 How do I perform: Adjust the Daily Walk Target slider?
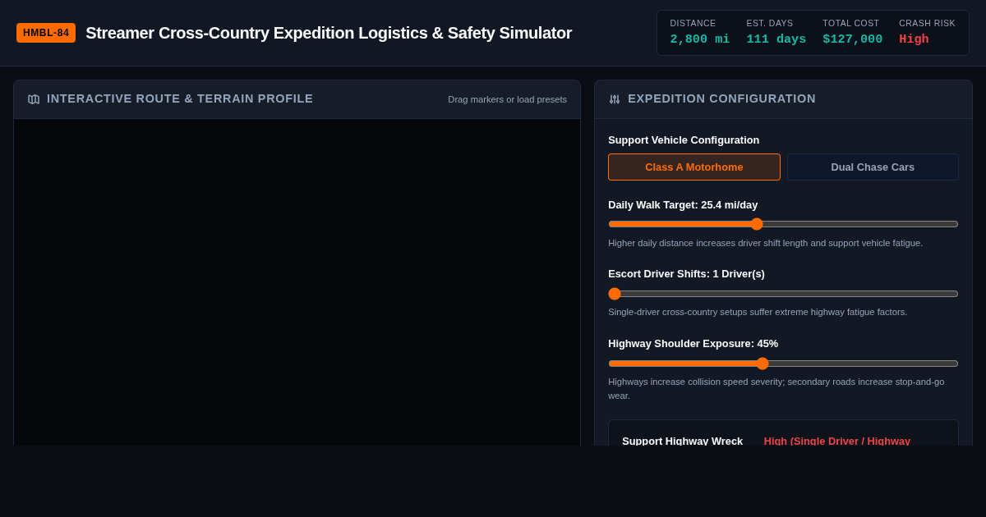click(783, 224)
